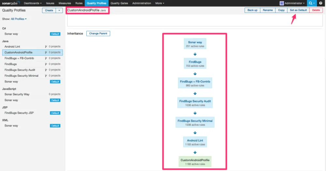Image resolution: width=326 pixels, height=171 pixels.
Task: Switch to the Rules tab
Action: pos(79,3)
